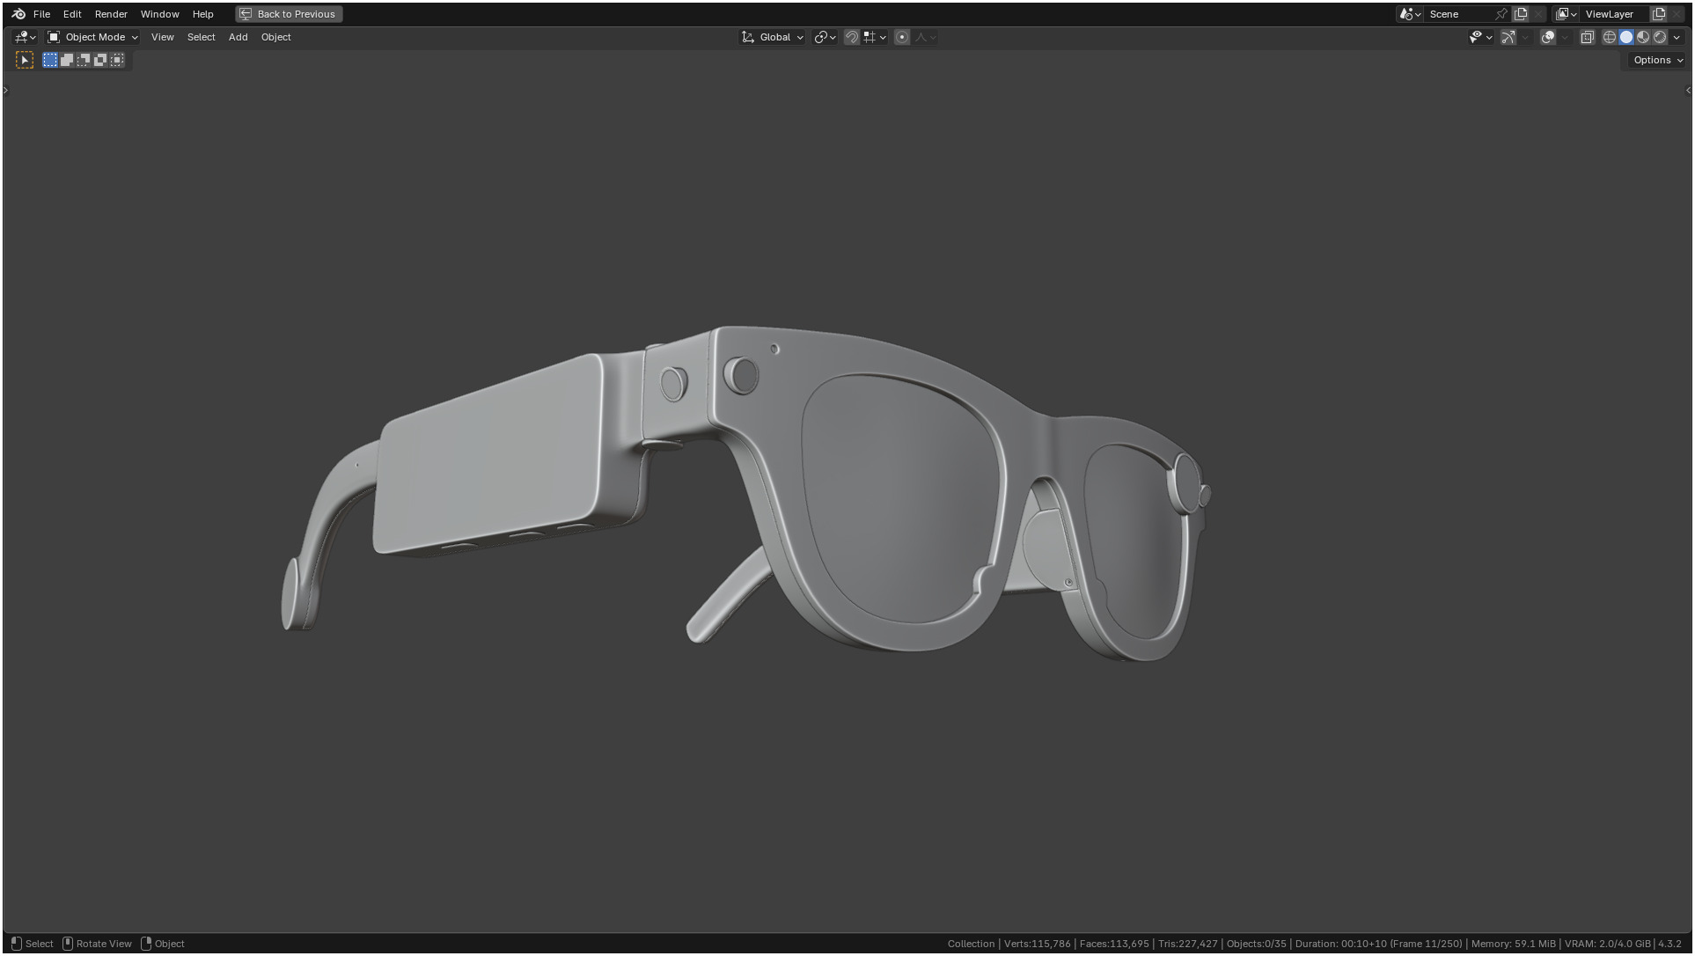Click the Scene name field
The image size is (1695, 956).
pos(1458,14)
